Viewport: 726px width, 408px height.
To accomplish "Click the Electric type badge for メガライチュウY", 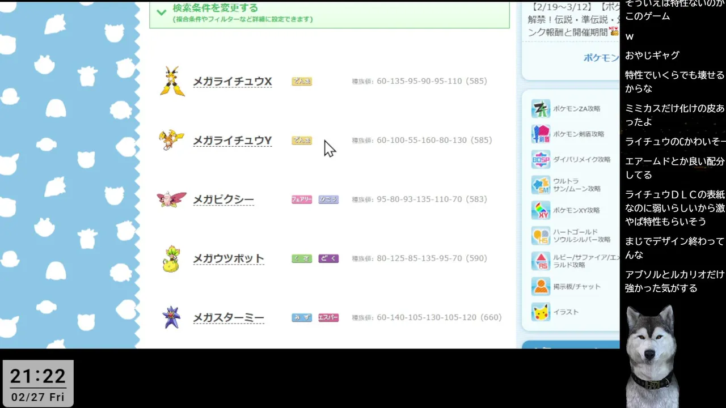I will (x=302, y=140).
